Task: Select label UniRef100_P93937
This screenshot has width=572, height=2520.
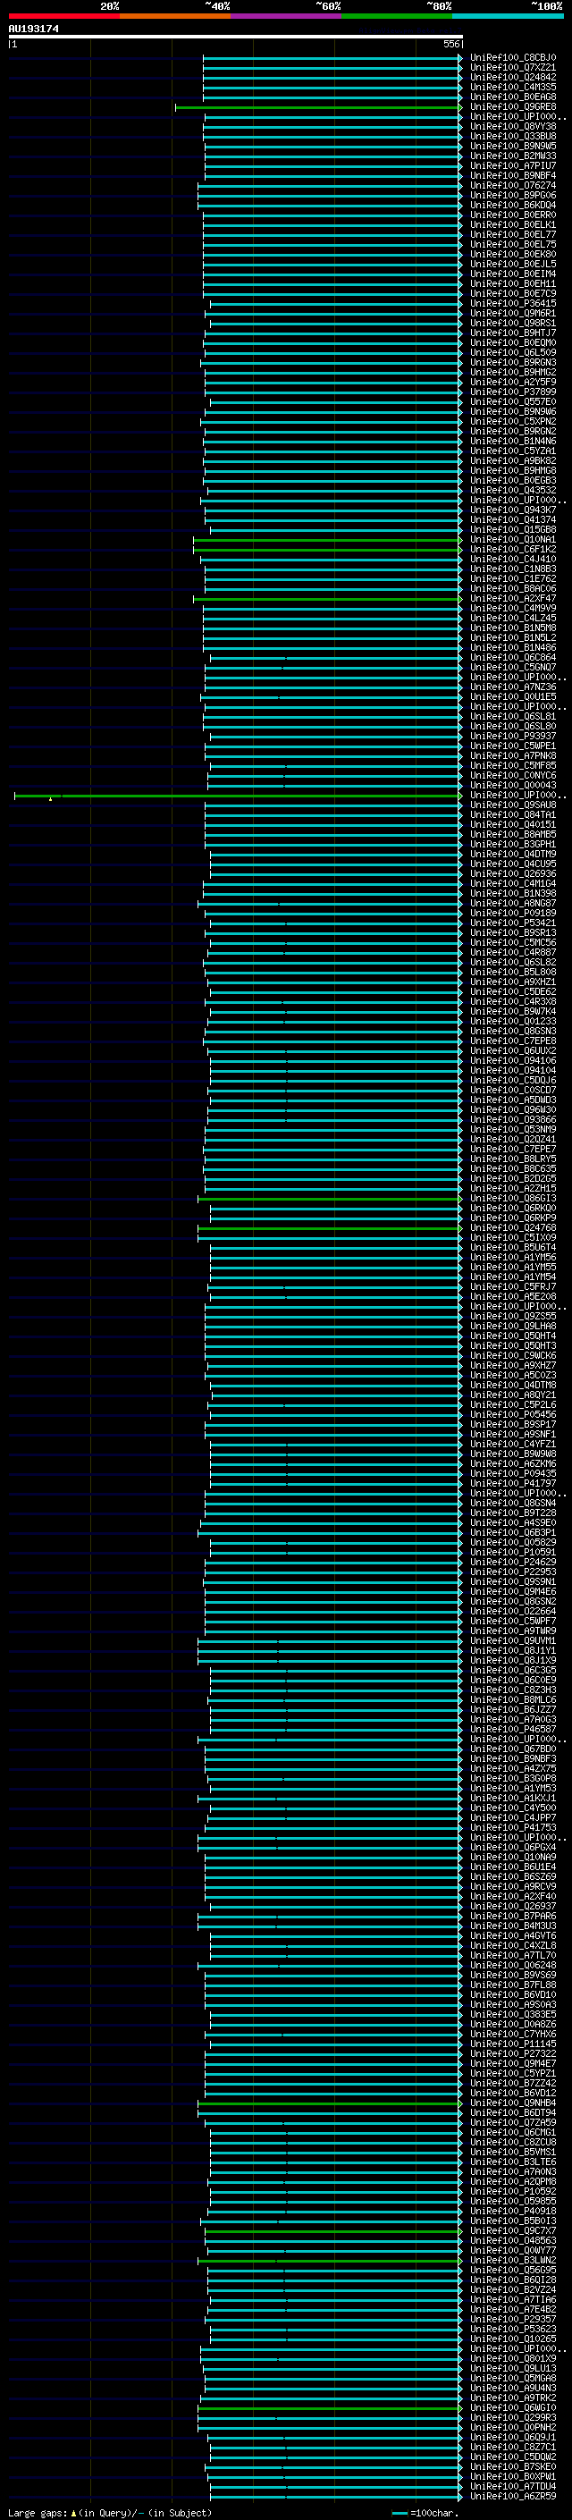Action: [x=512, y=736]
